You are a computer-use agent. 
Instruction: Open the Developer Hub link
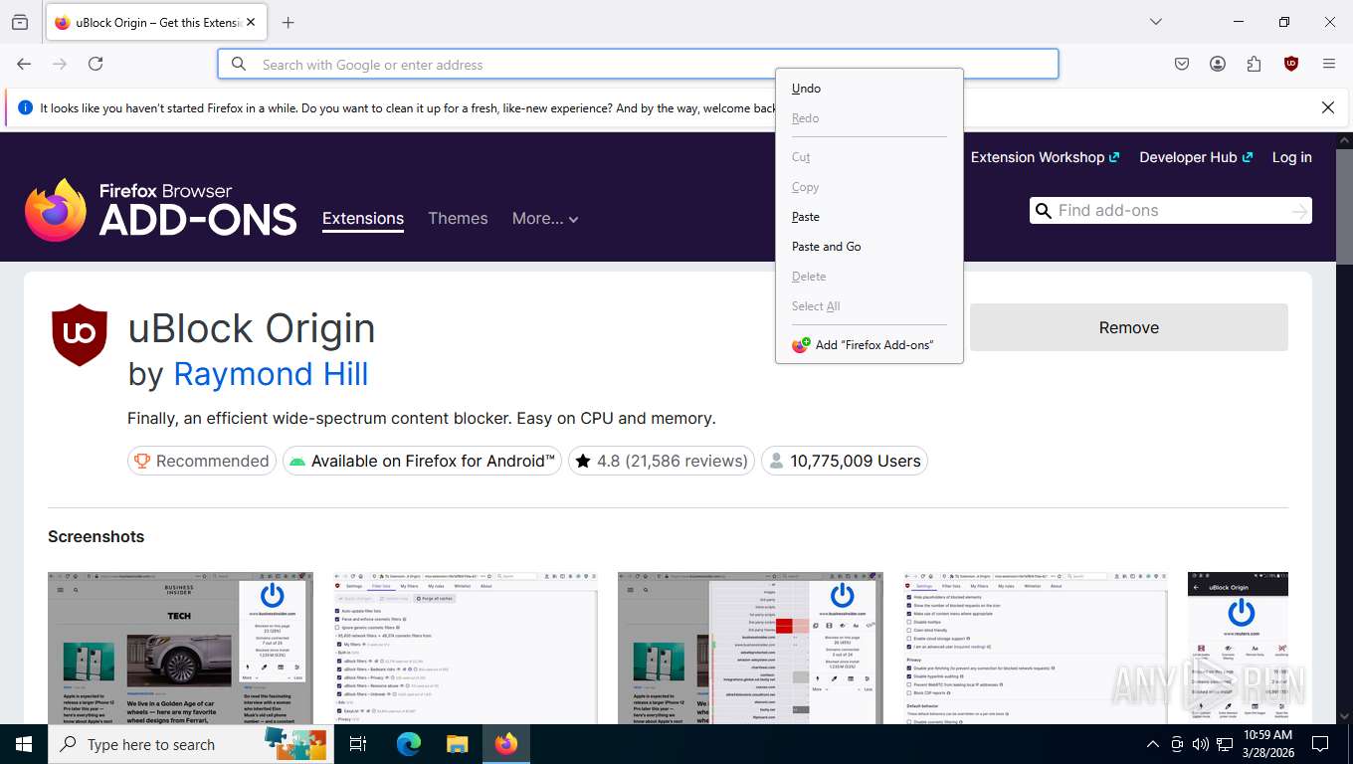click(1196, 157)
